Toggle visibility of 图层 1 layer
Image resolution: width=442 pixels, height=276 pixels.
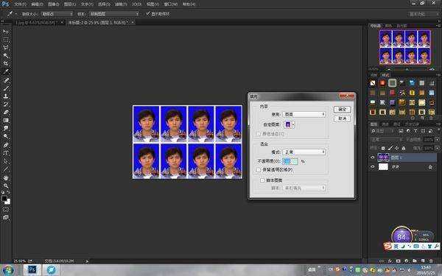pos(372,158)
